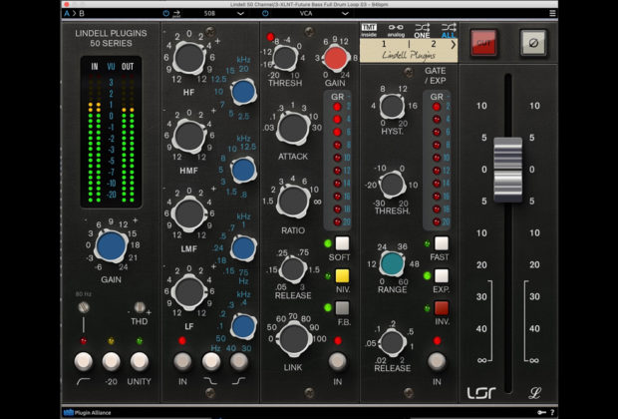This screenshot has width=618, height=419.
Task: Toggle the SOFT knee button
Action: pos(342,243)
